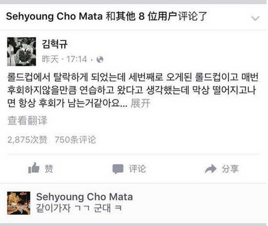Tap the thumbs-up like icon

pyautogui.click(x=34, y=168)
